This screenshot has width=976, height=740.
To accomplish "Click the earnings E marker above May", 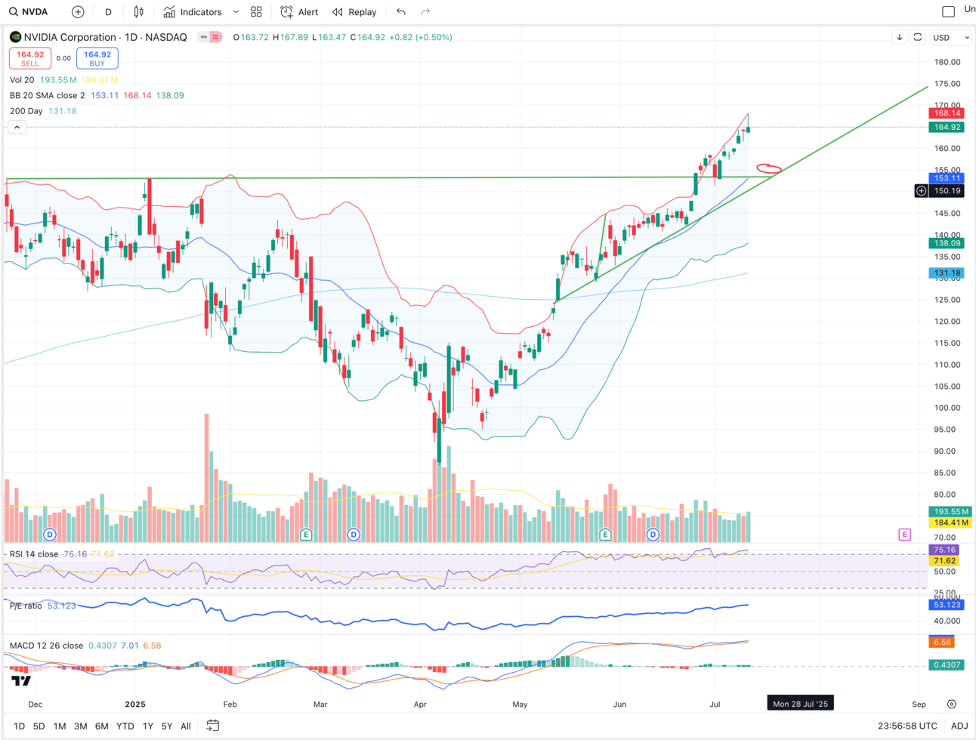I will point(605,535).
